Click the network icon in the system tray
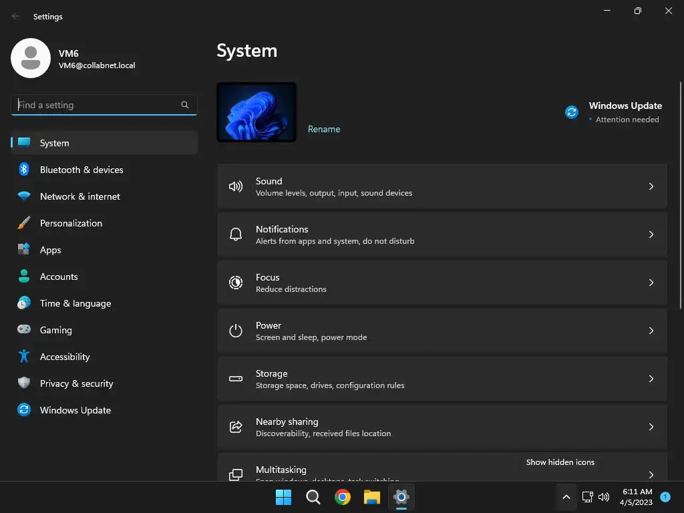 coord(588,497)
